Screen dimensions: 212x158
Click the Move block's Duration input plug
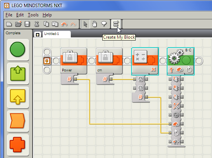point(170,133)
